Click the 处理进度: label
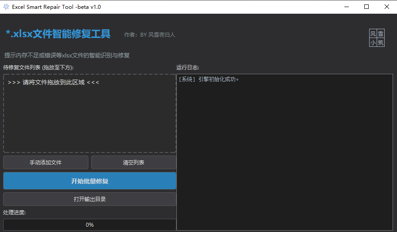The width and height of the screenshot is (397, 232). coord(15,213)
